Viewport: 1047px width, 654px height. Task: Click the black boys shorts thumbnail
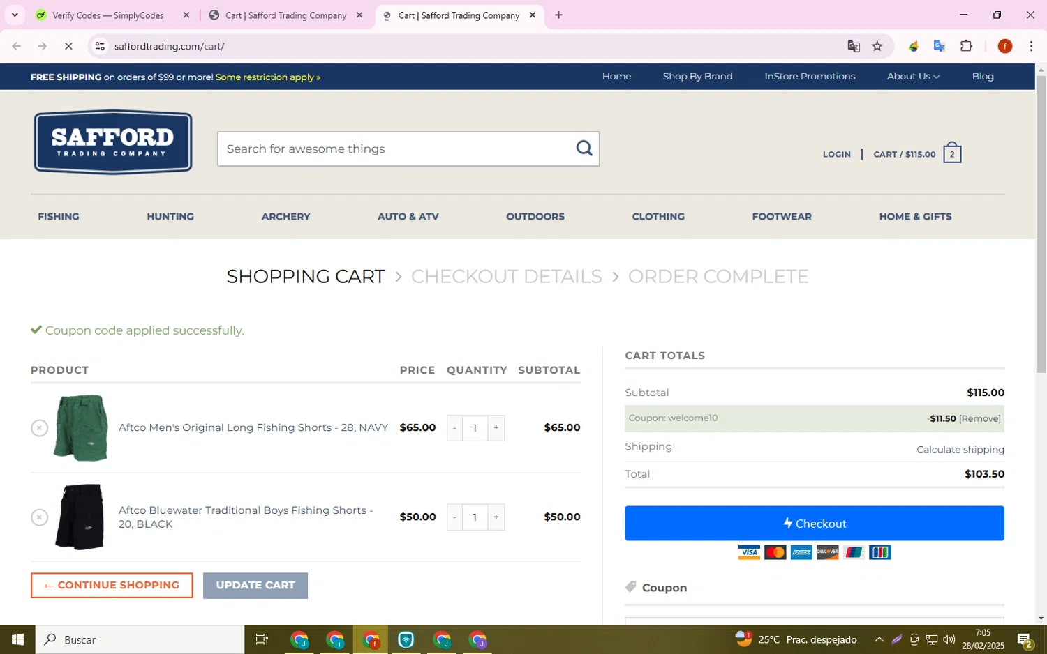(x=81, y=517)
